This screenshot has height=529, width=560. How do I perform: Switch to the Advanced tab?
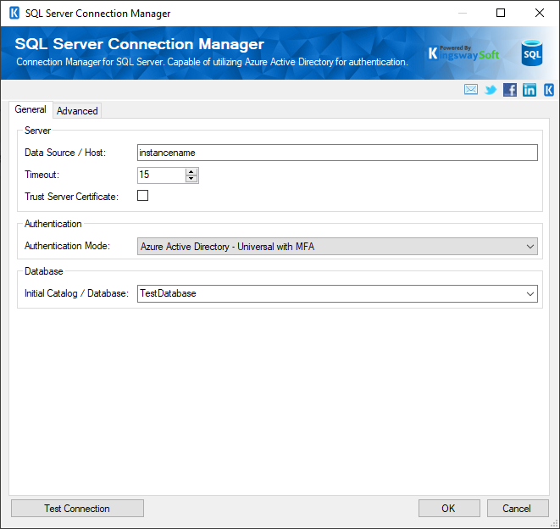(77, 111)
